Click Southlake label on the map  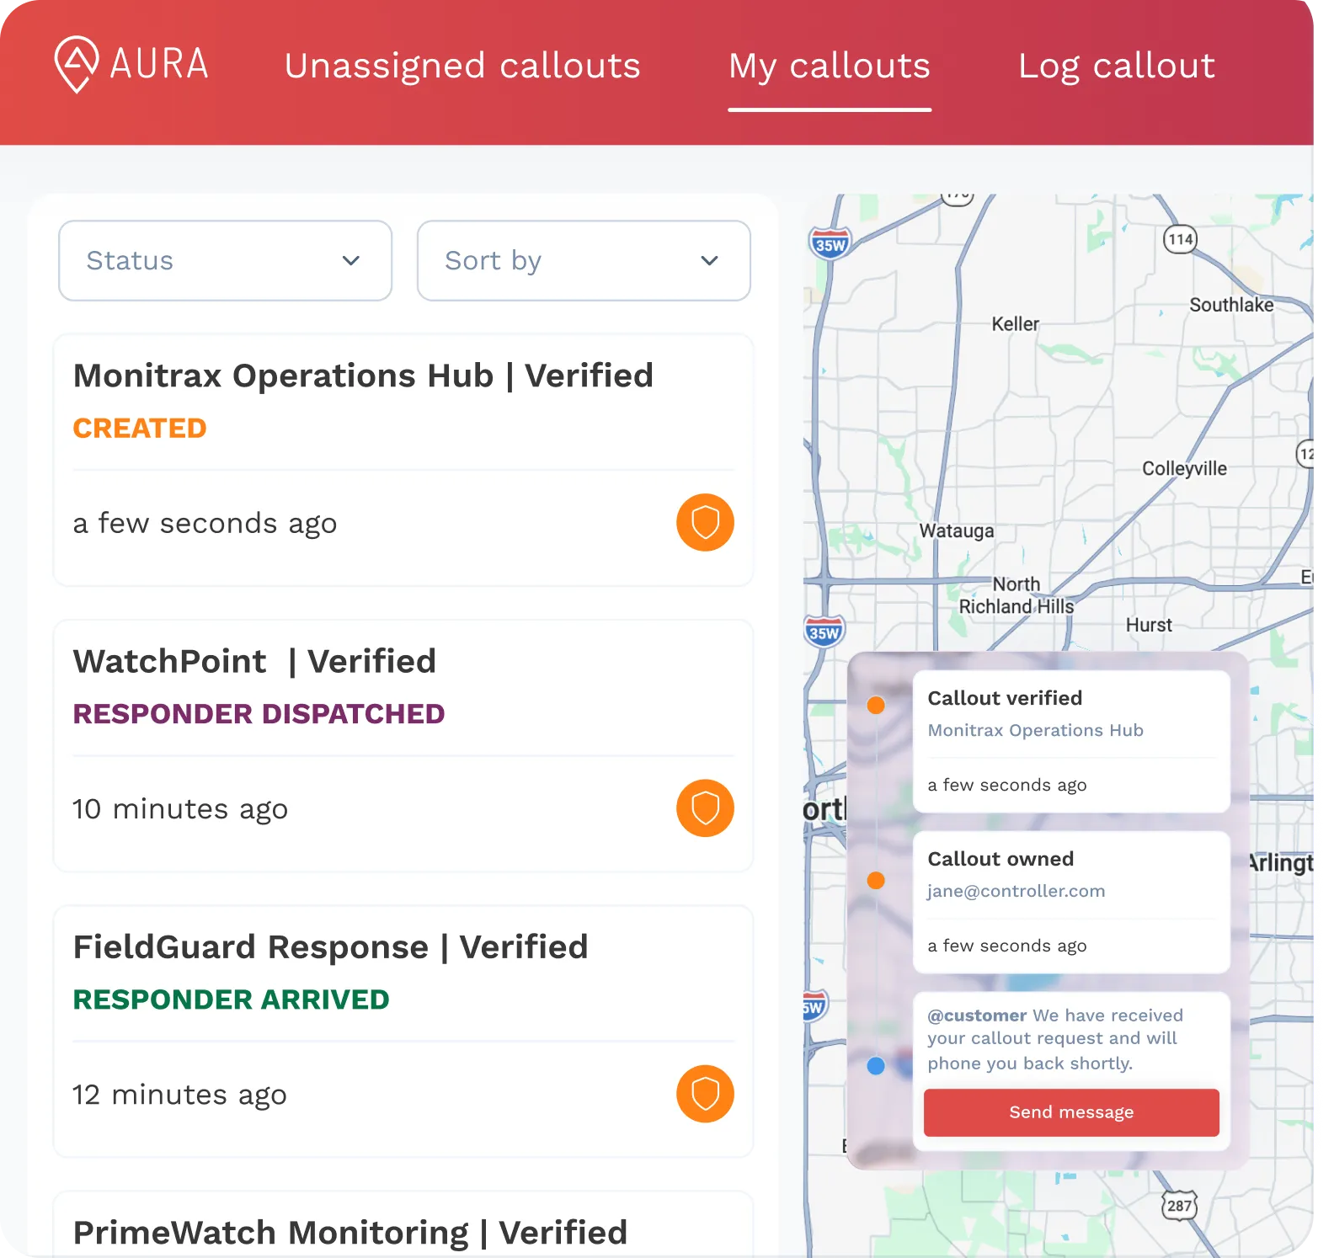tap(1231, 305)
